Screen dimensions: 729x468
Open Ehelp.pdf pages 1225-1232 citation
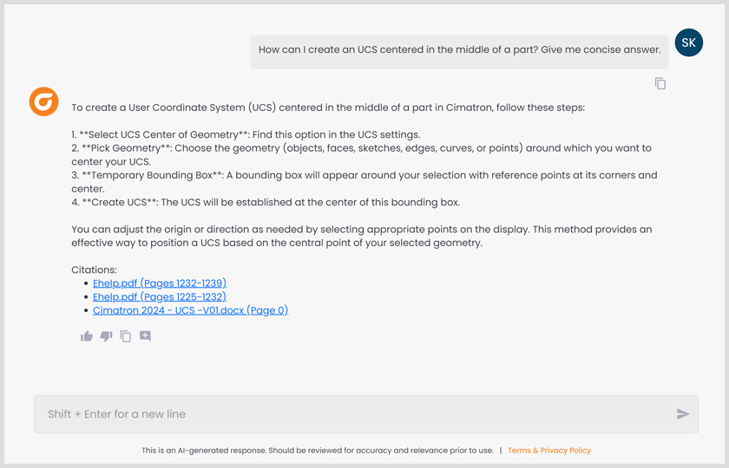tap(160, 296)
